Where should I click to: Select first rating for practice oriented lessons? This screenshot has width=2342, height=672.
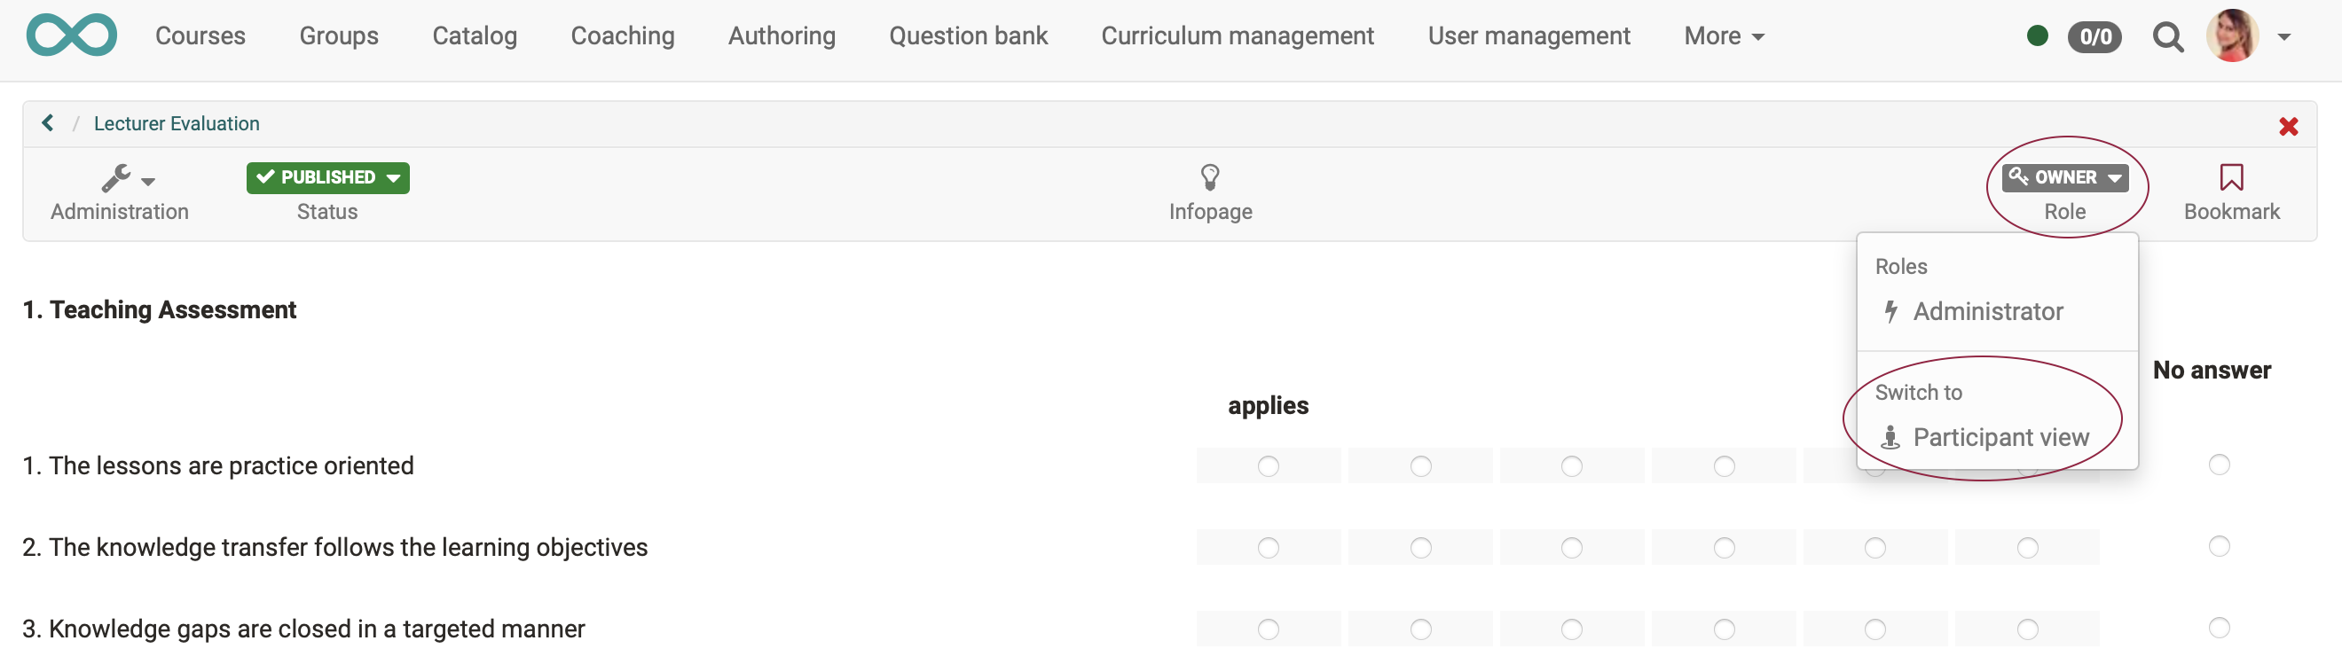1268,465
